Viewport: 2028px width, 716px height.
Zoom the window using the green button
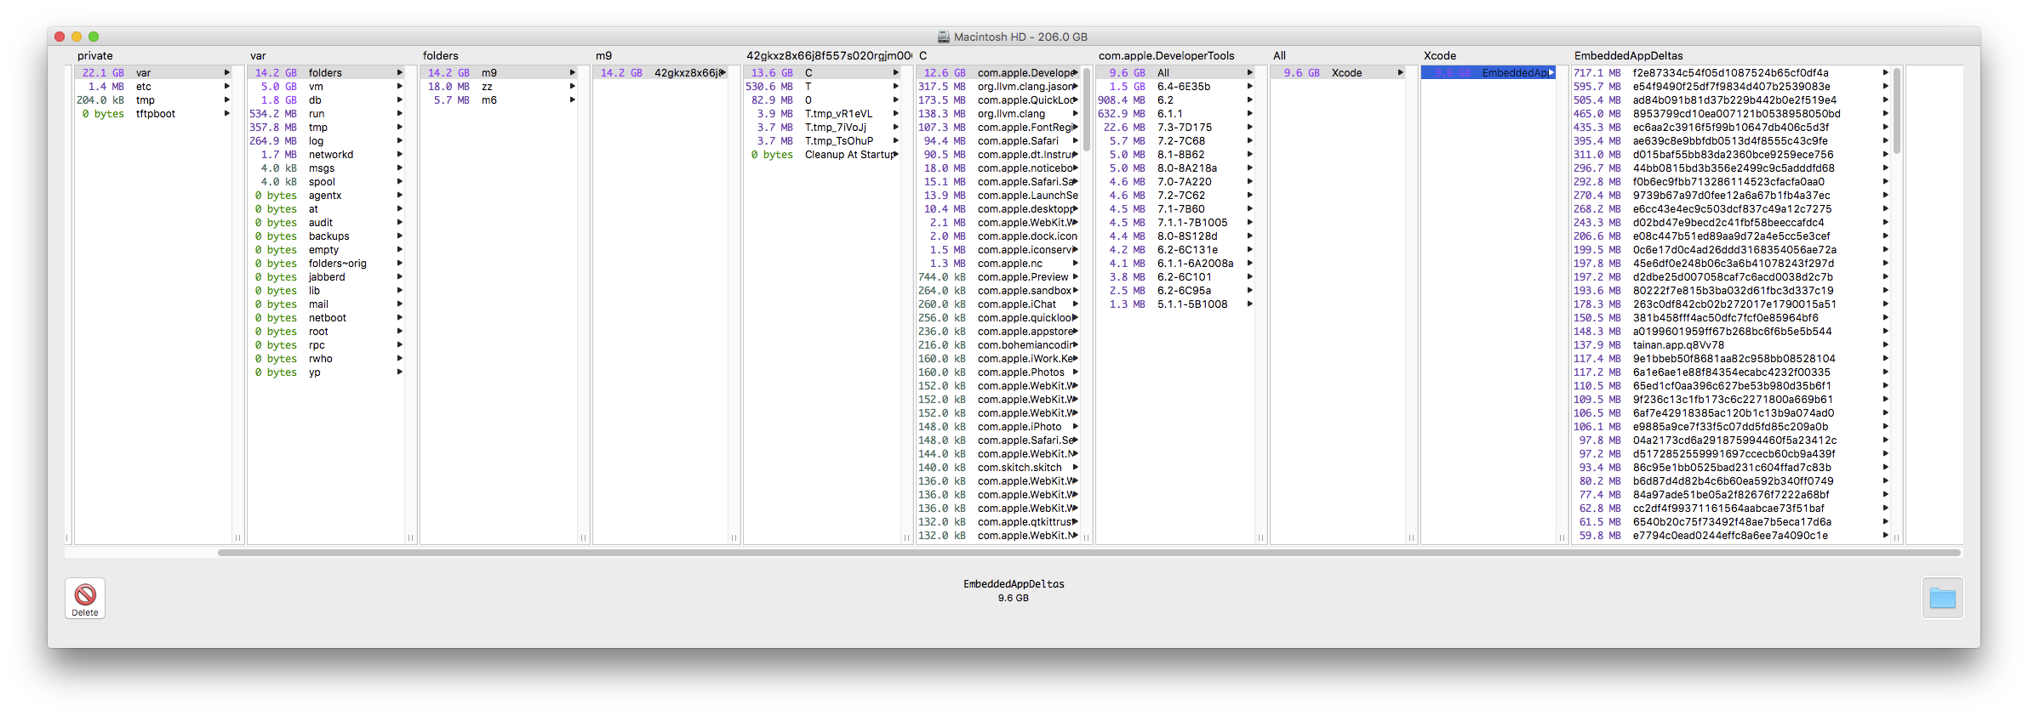(94, 37)
